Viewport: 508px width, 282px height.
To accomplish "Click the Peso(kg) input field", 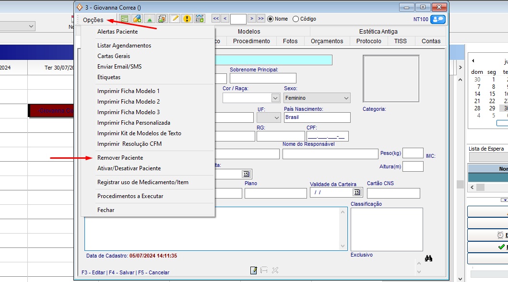I will tap(413, 153).
